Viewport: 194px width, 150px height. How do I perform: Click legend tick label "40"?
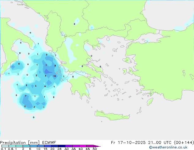pos(81,149)
